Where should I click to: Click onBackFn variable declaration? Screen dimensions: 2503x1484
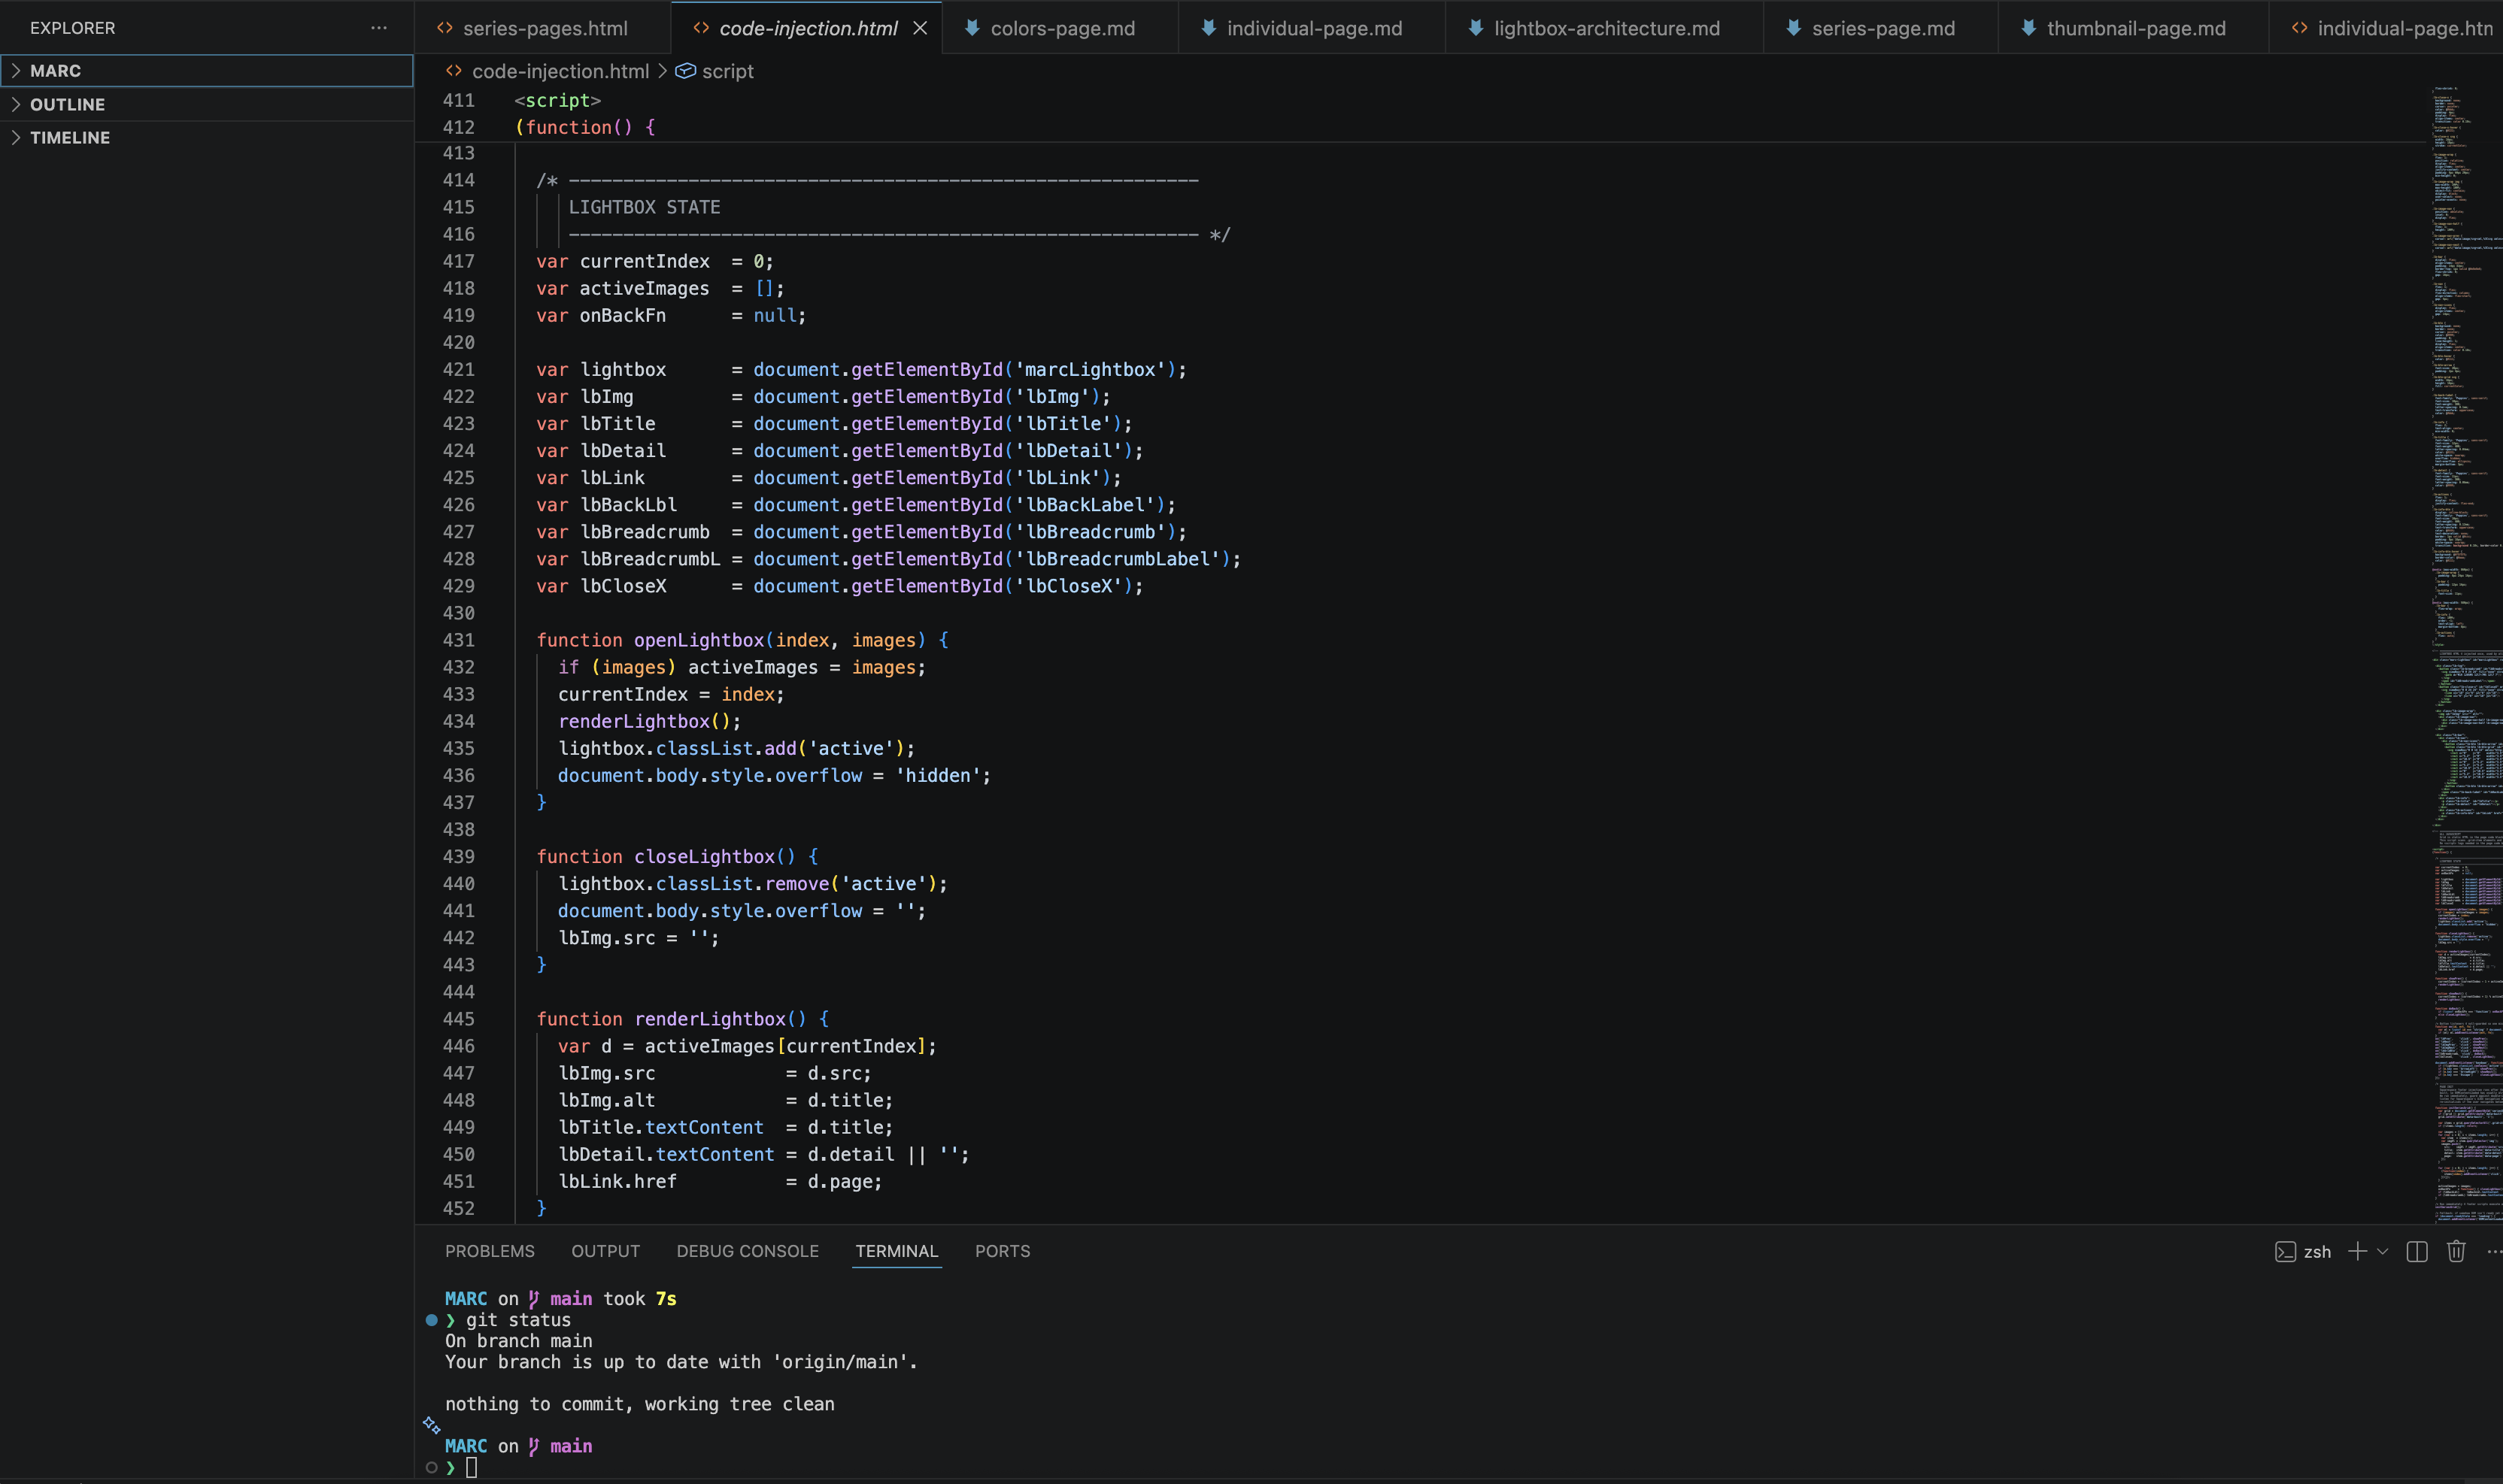pyautogui.click(x=622, y=316)
